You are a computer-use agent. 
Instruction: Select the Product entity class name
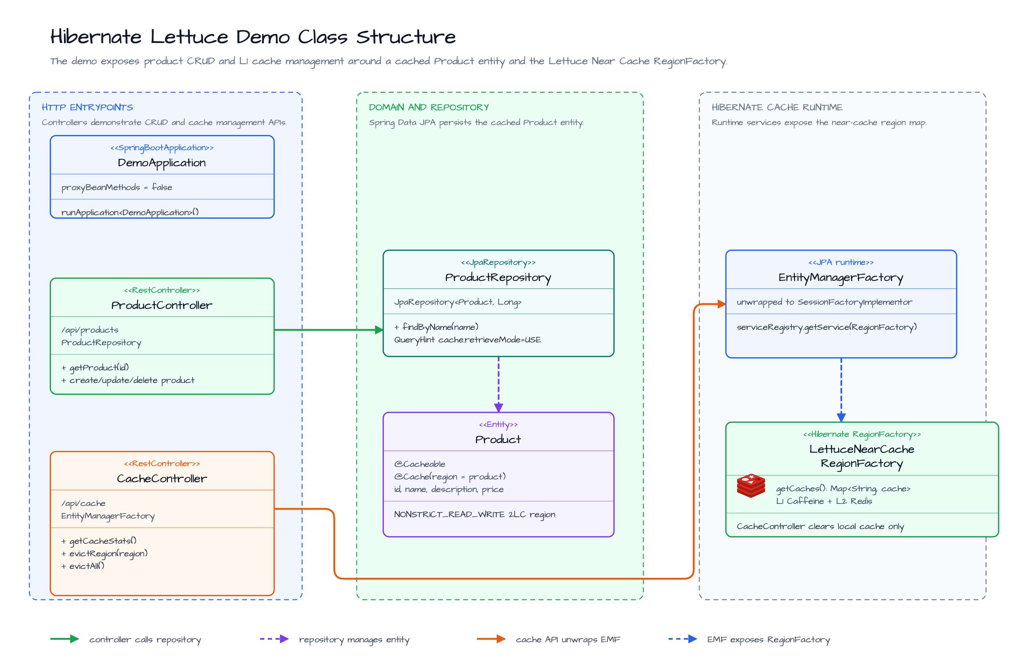coord(498,439)
